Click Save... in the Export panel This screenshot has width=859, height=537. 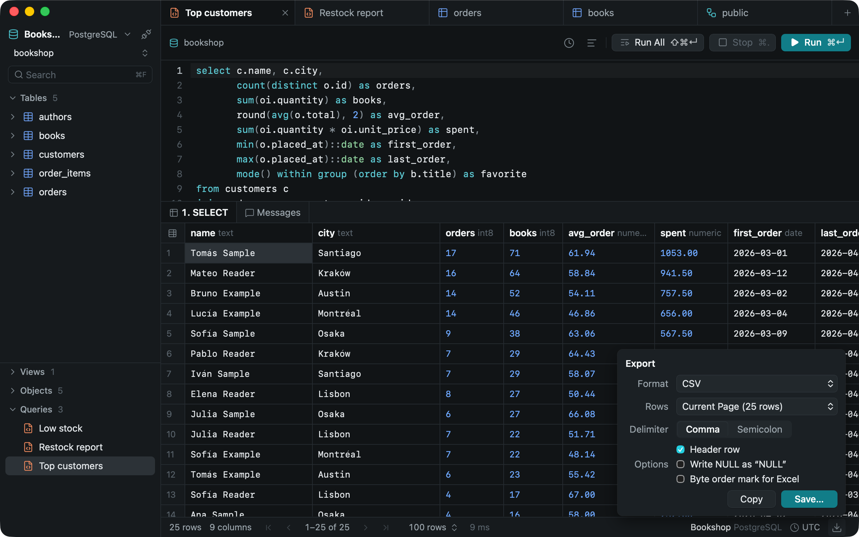[x=809, y=499]
